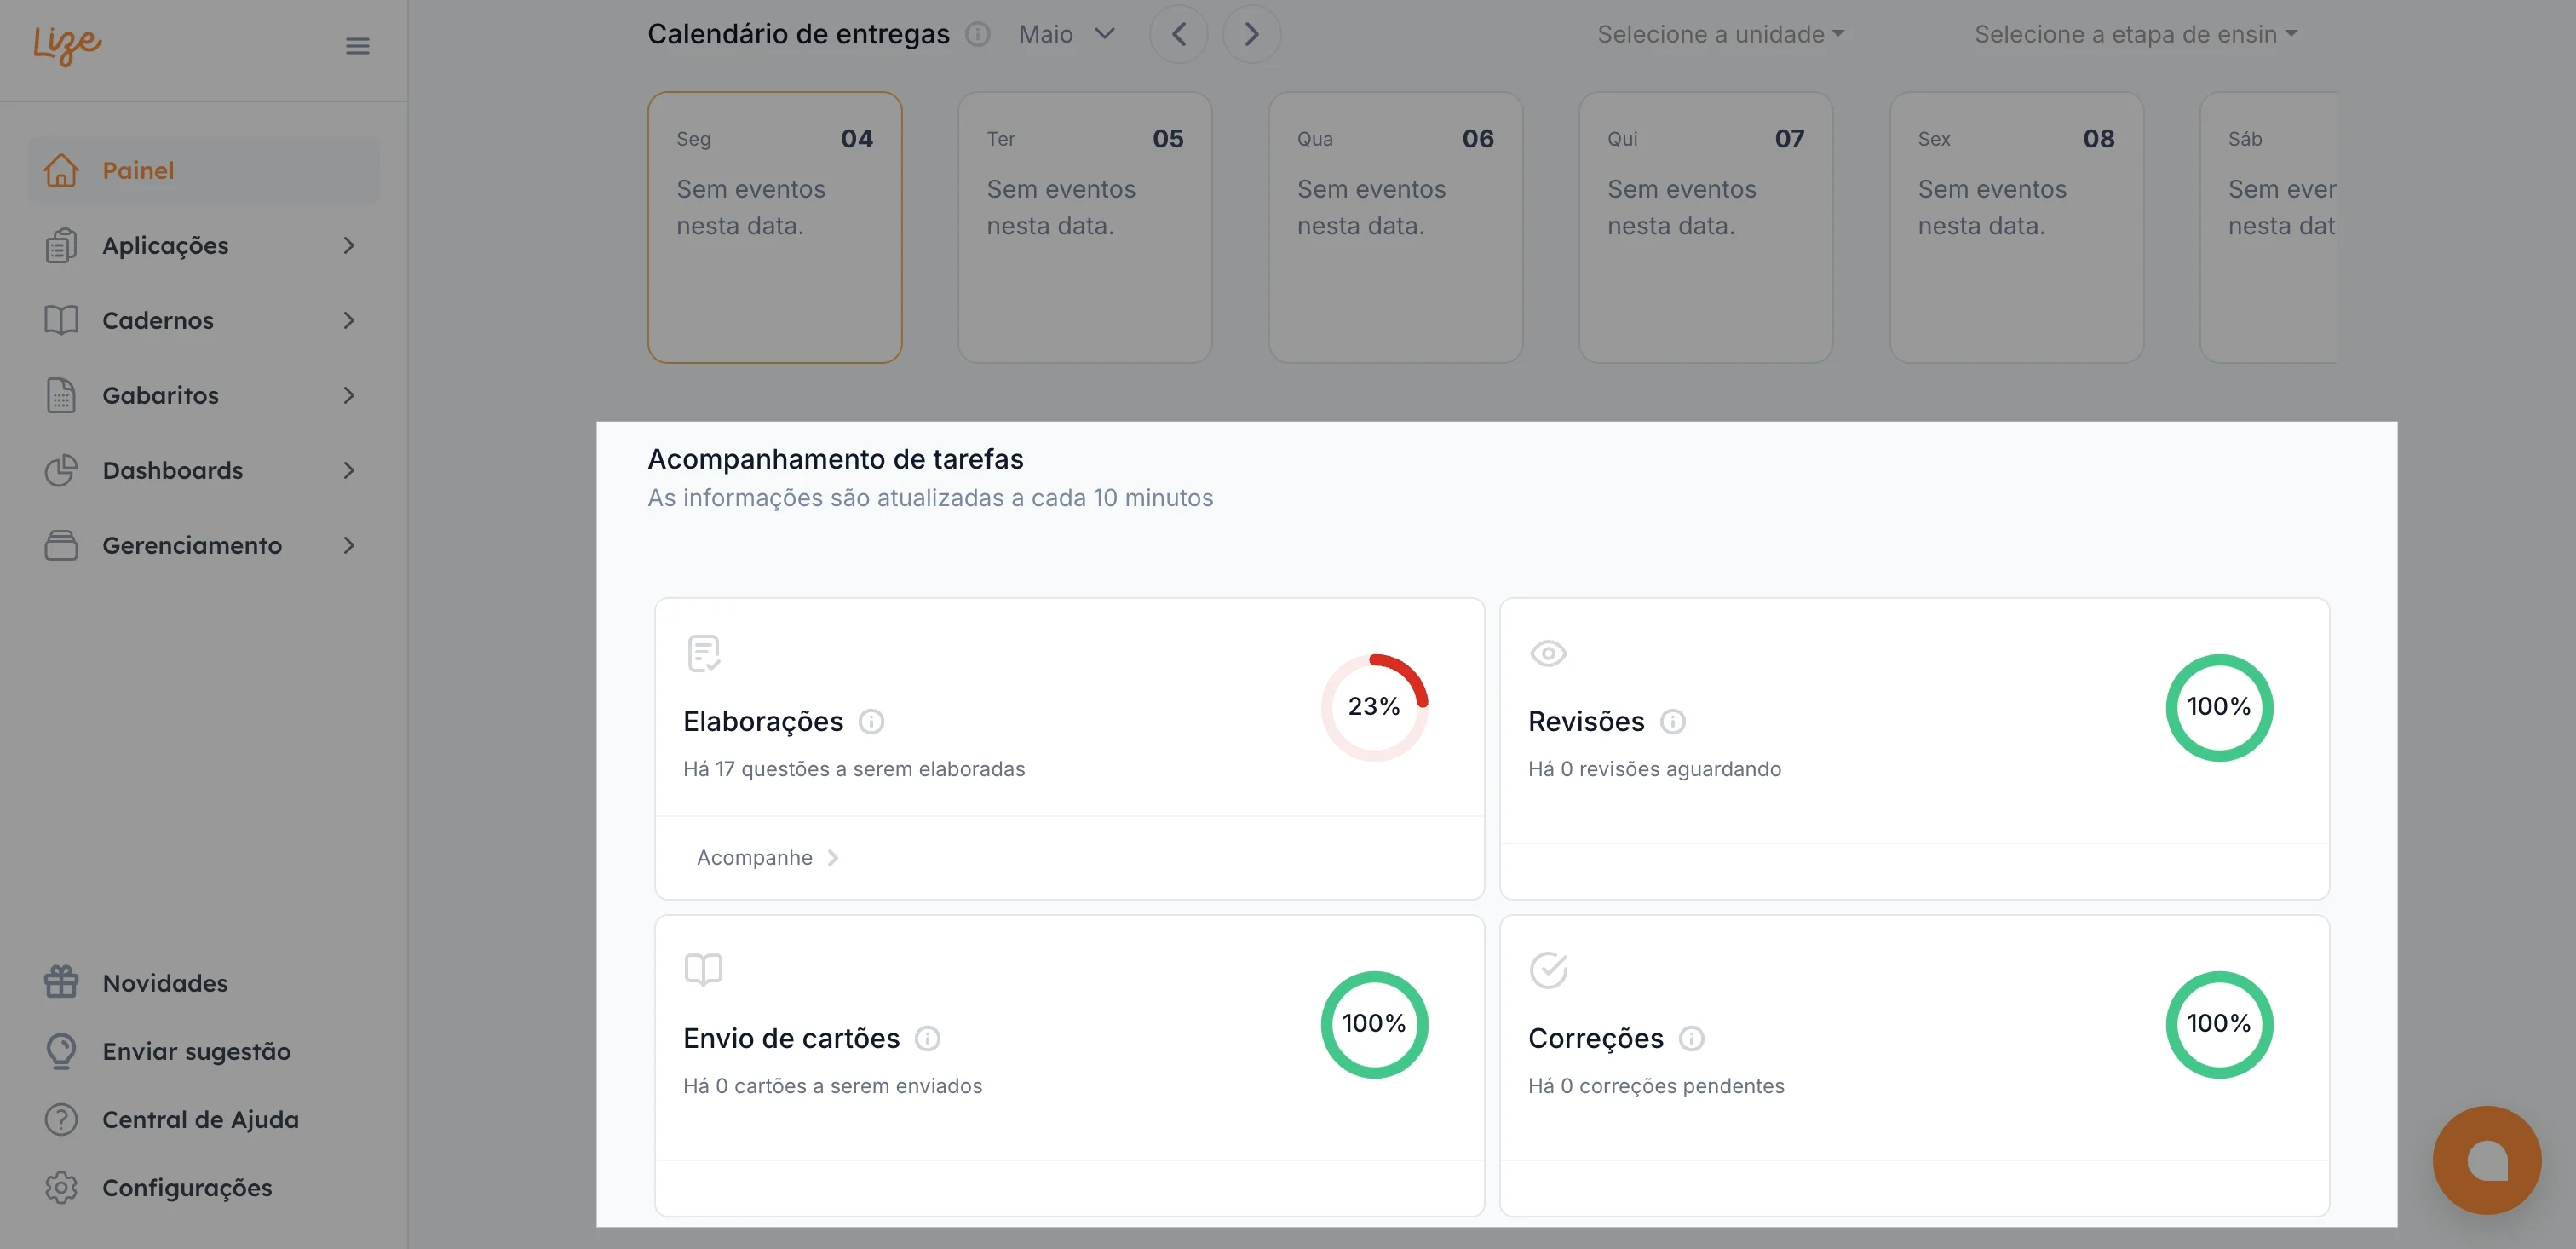2576x1249 pixels.
Task: Click the 100% Revisões progress ring
Action: coord(2219,707)
